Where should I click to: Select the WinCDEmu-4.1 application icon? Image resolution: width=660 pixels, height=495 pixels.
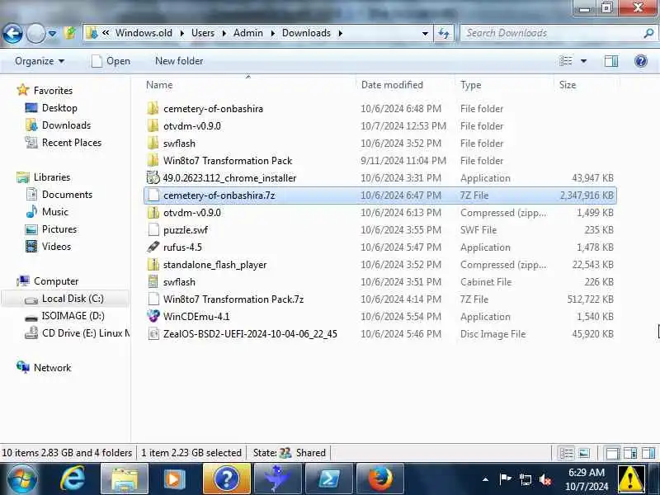153,316
